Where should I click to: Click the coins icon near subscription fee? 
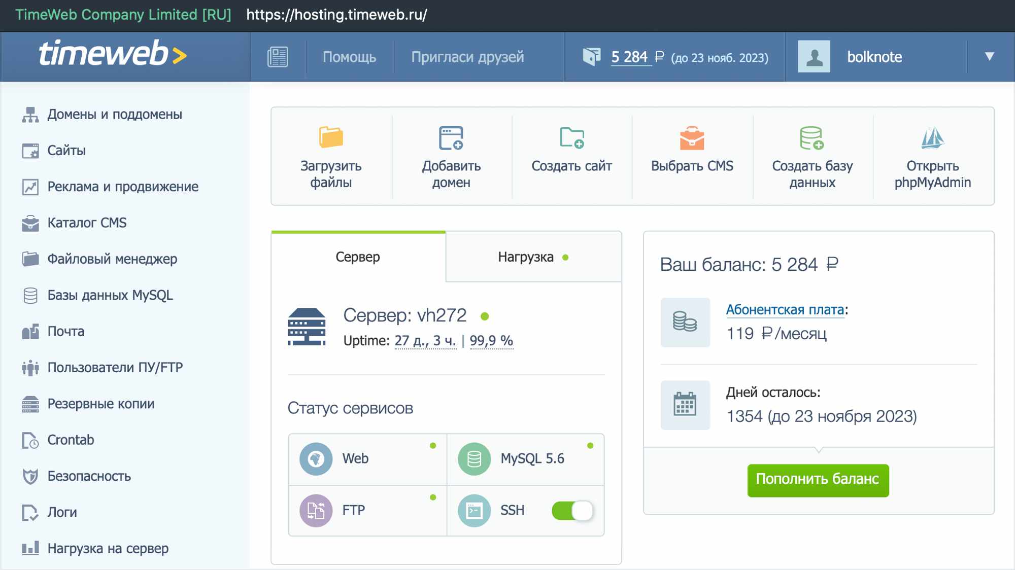[x=685, y=323]
